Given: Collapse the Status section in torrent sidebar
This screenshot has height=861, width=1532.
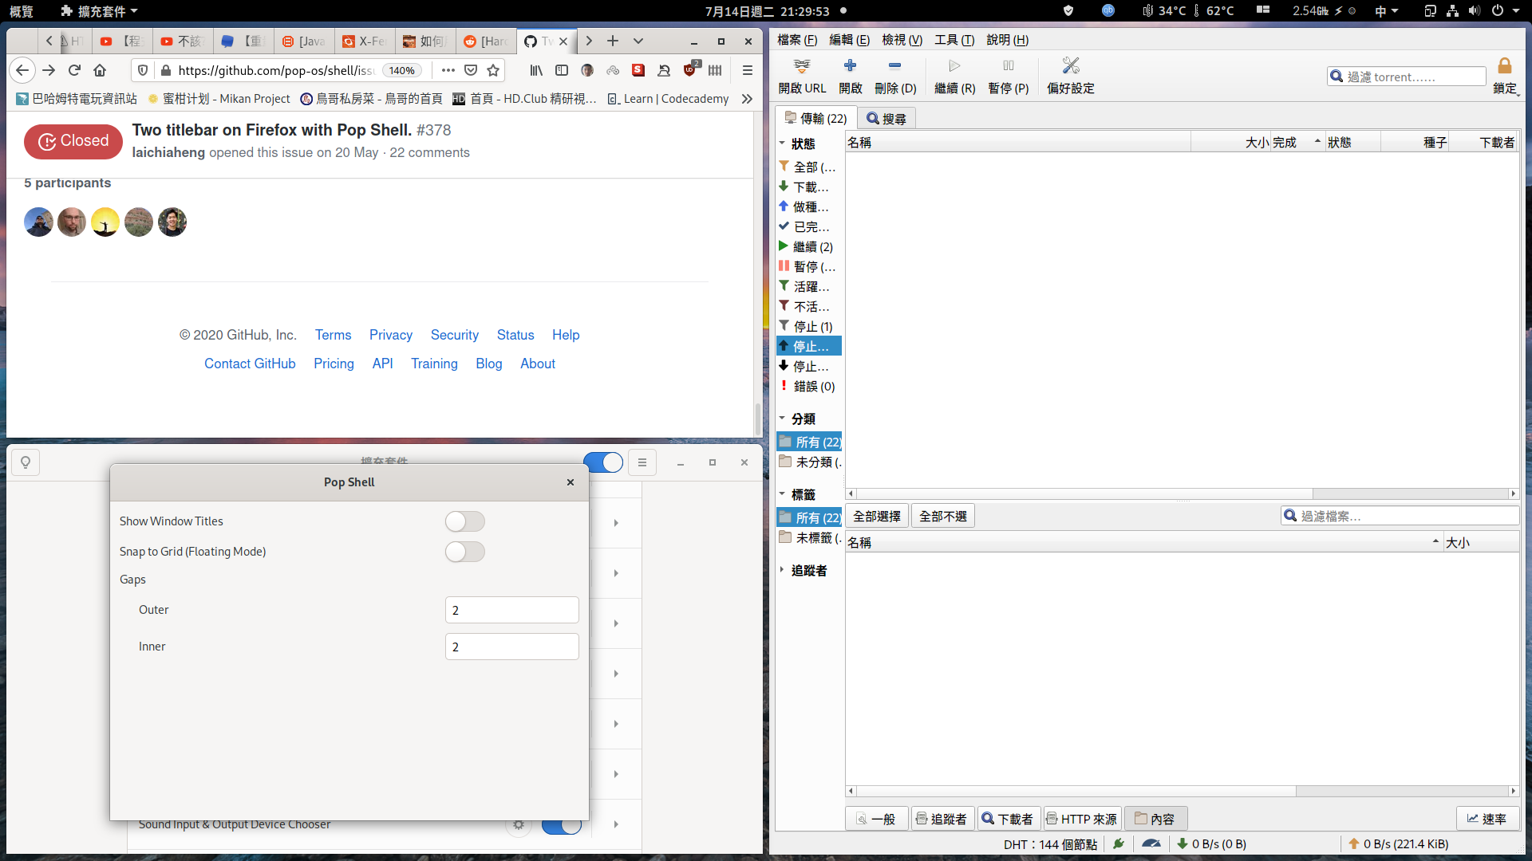Looking at the screenshot, I should 782,143.
